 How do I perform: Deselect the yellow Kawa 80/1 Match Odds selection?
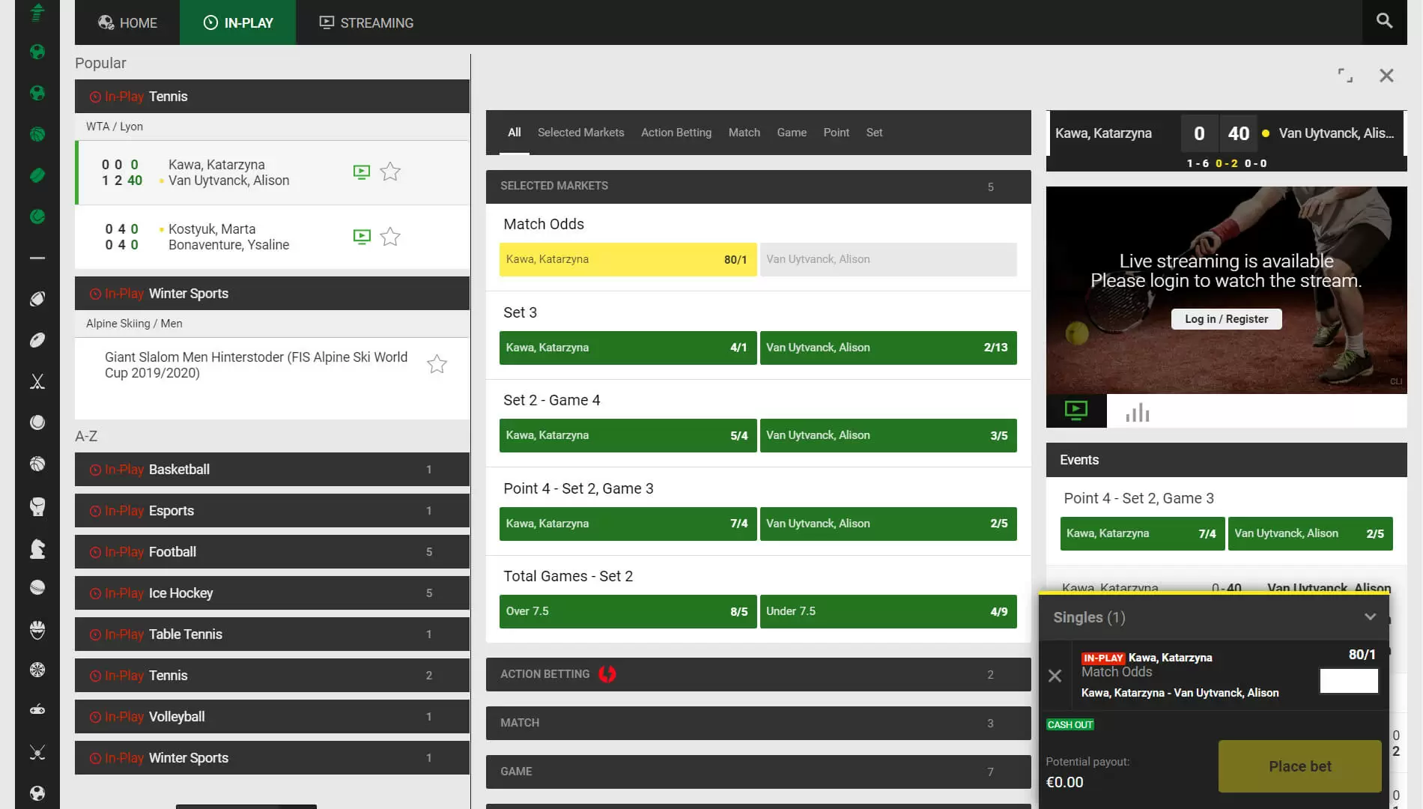628,259
